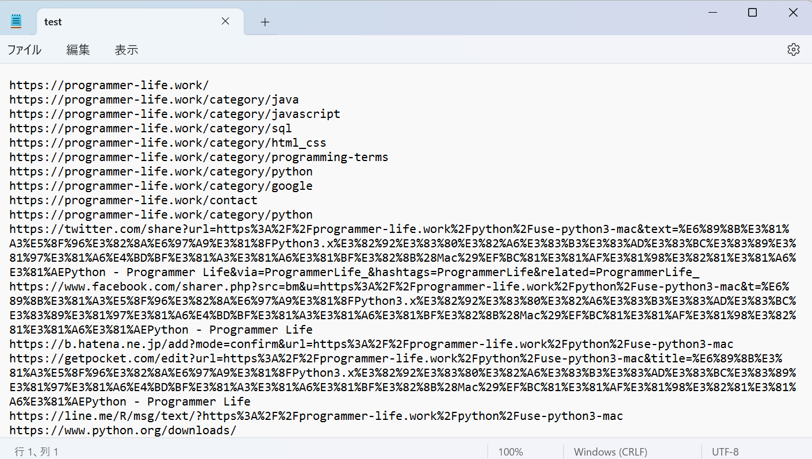Open the 表示 menu
Screen dimensions: 812x459
click(x=127, y=50)
